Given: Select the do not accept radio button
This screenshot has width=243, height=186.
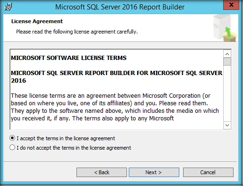Looking at the screenshot, I should (x=12, y=148).
